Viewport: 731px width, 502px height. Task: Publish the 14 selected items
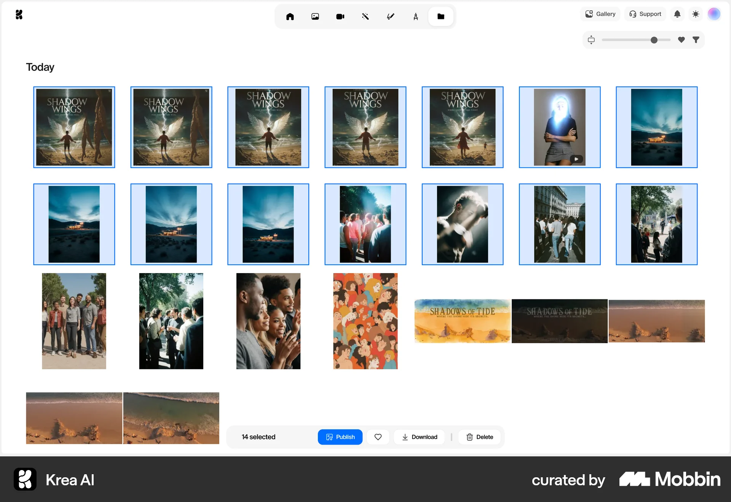click(x=340, y=437)
